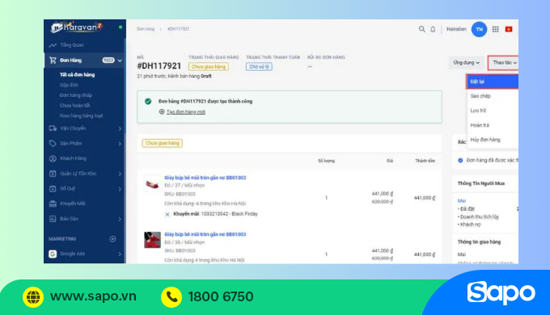550x315 pixels.
Task: Open the Thao tác dropdown
Action: pyautogui.click(x=503, y=63)
